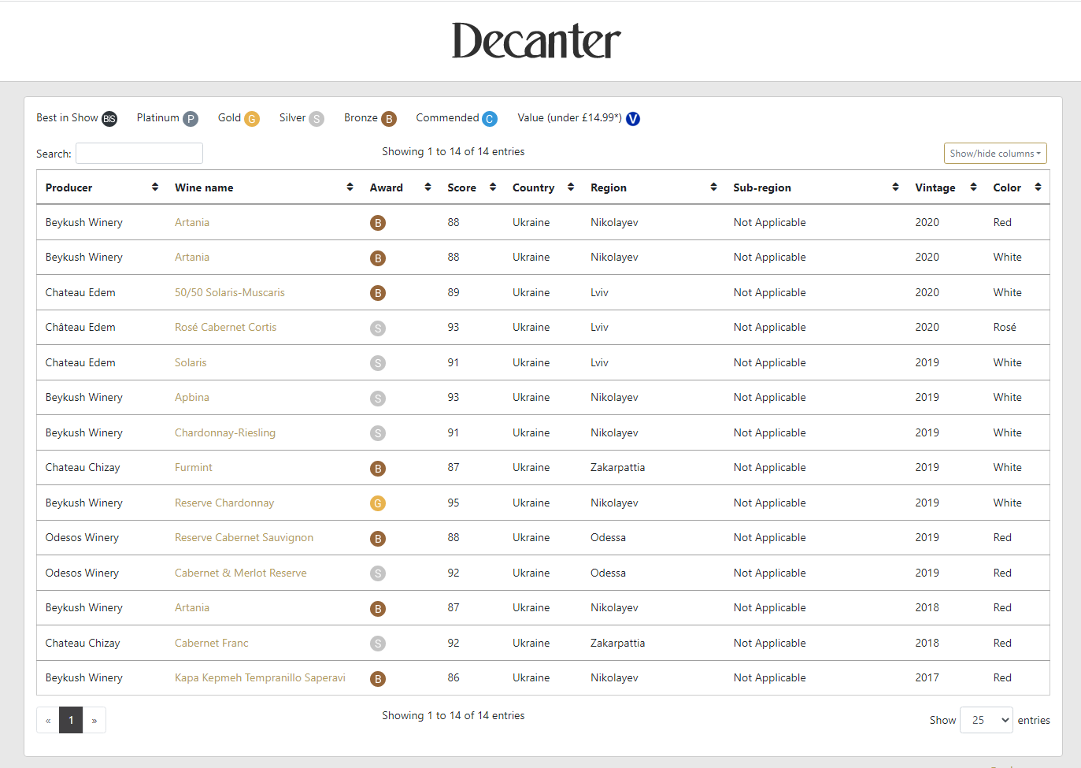Open the Show/hide columns dropdown

coord(995,154)
